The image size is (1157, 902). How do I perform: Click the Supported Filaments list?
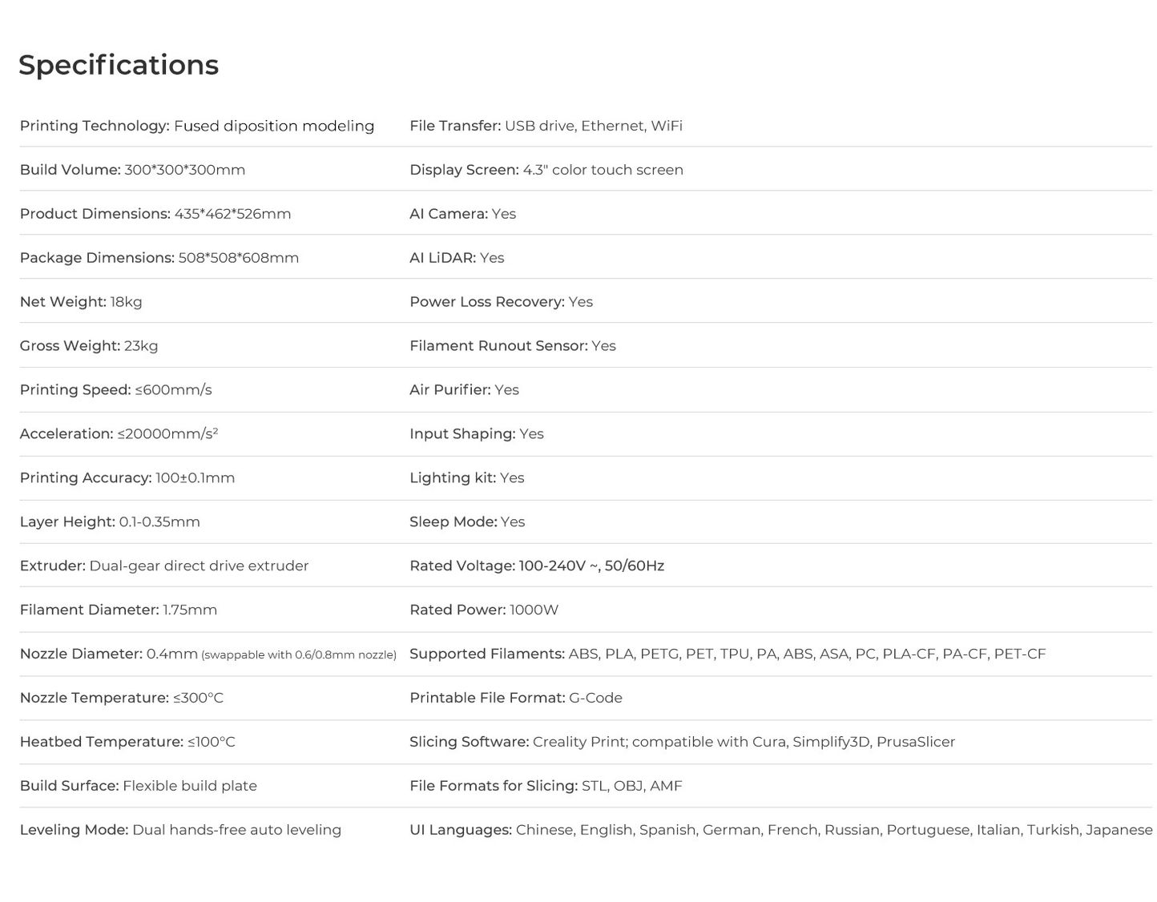727,654
